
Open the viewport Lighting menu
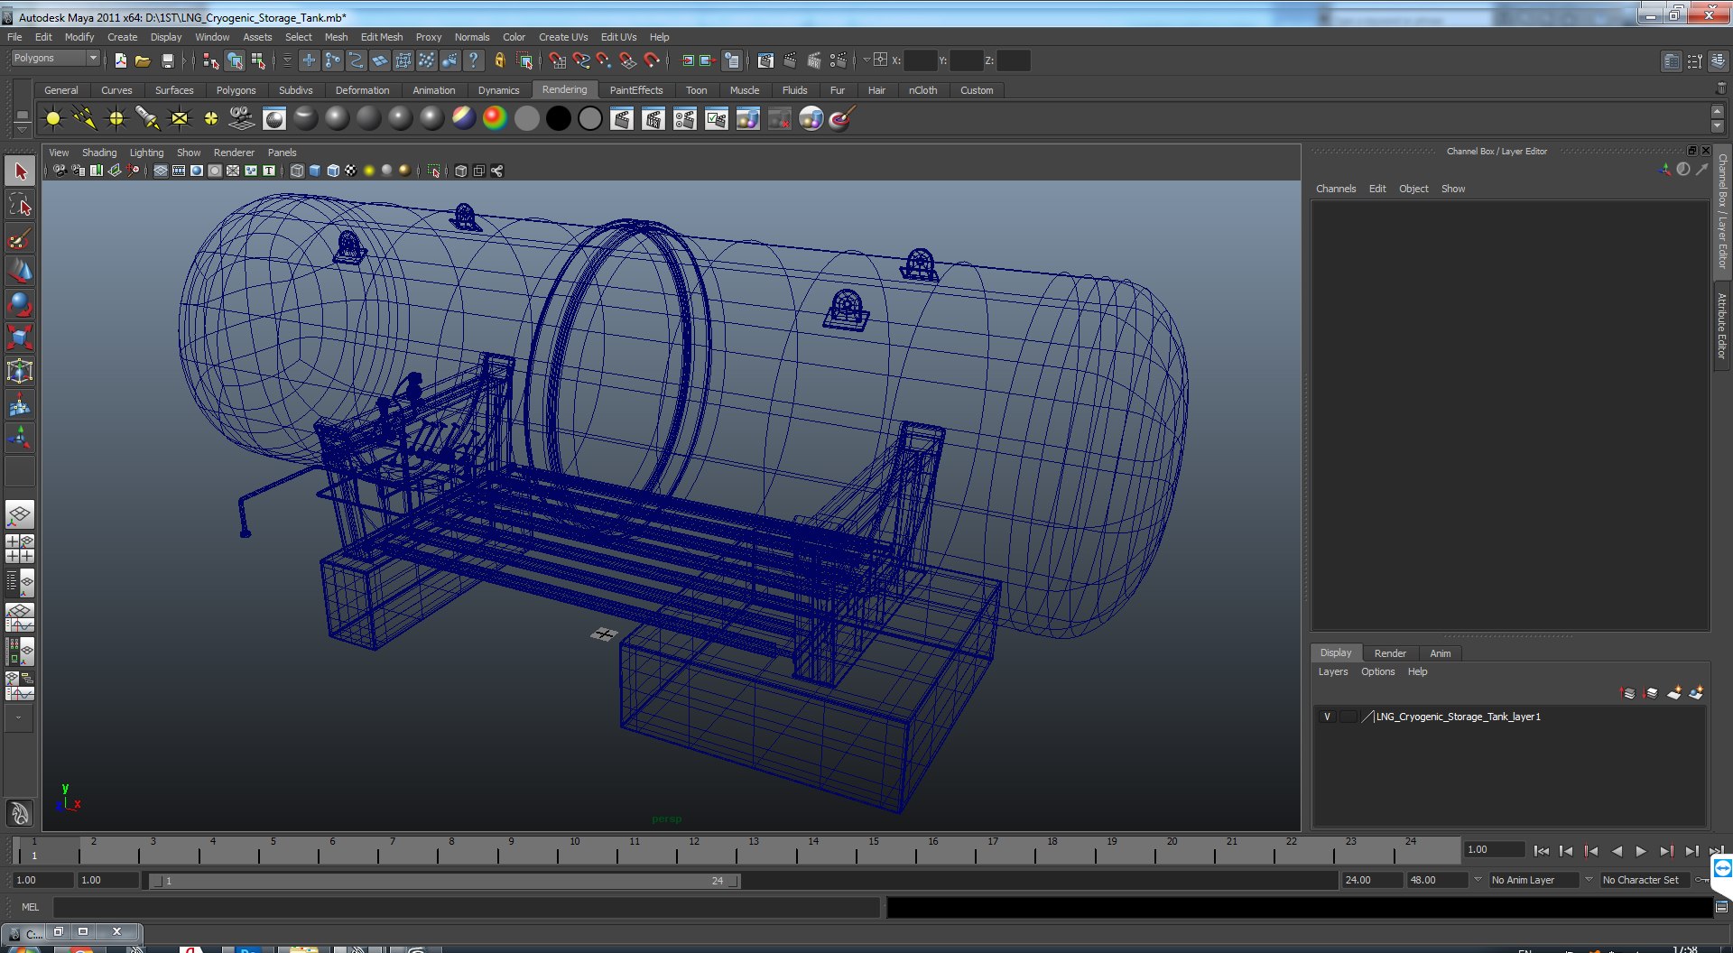[x=146, y=153]
